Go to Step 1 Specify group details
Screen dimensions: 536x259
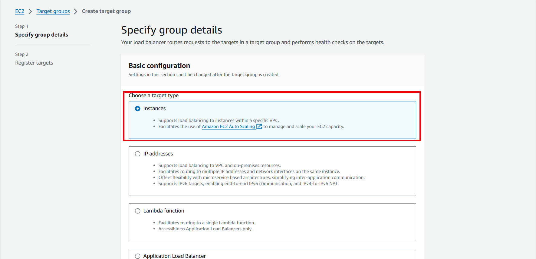[x=41, y=35]
